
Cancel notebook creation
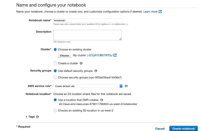coord(160,129)
